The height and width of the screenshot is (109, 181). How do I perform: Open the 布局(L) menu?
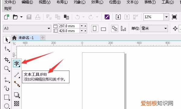62,2
